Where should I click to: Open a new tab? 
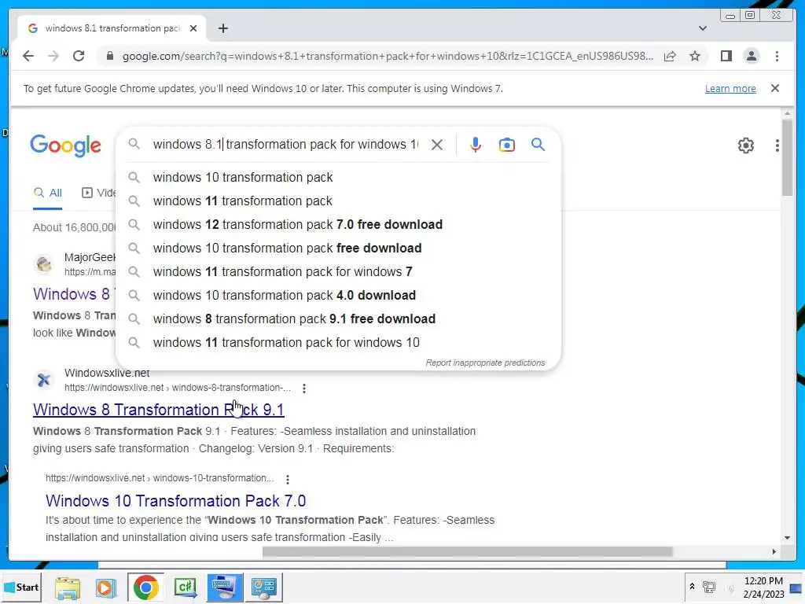pos(222,28)
